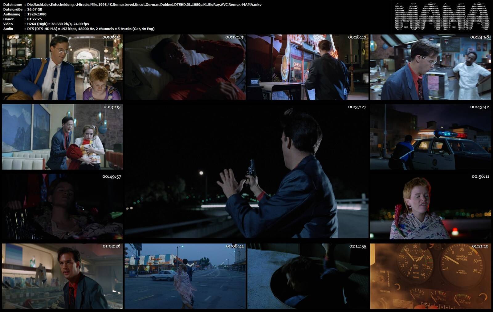493x312 pixels.
Task: Open the street scene thumbnail stamped 01:08:41
Action: coord(185,276)
